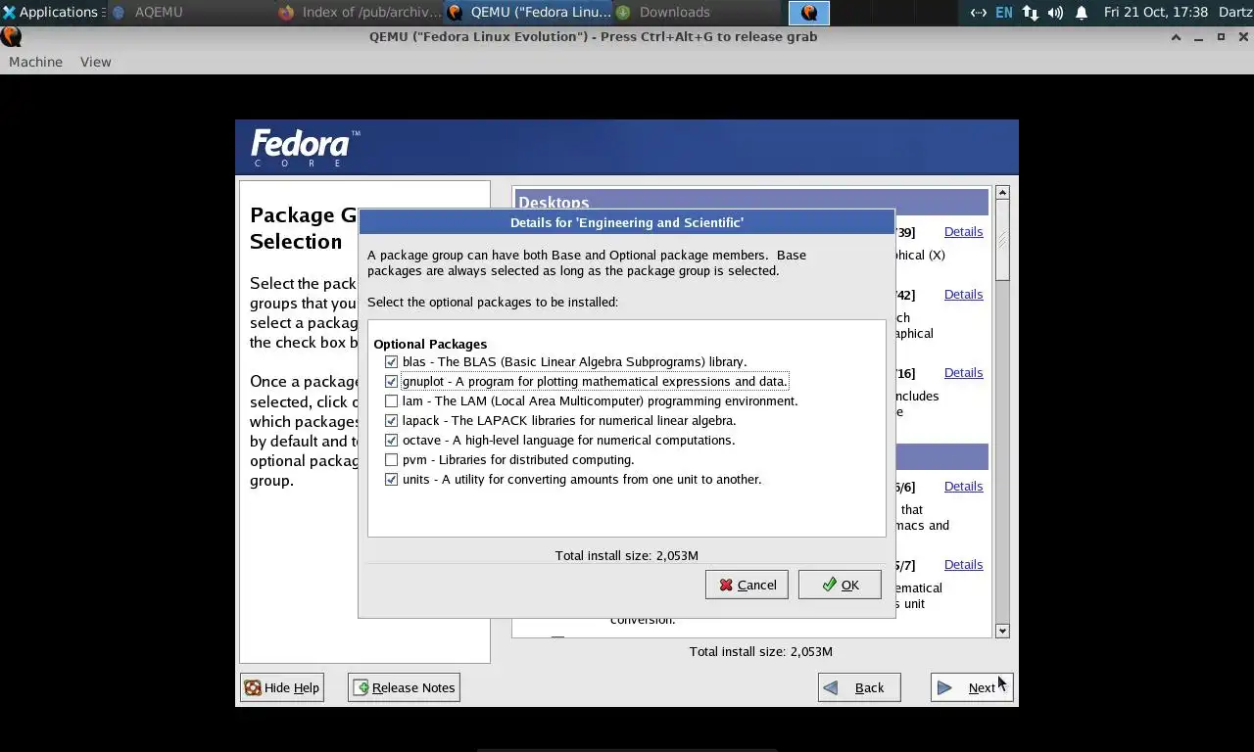Confirm package selection with OK button

point(840,585)
